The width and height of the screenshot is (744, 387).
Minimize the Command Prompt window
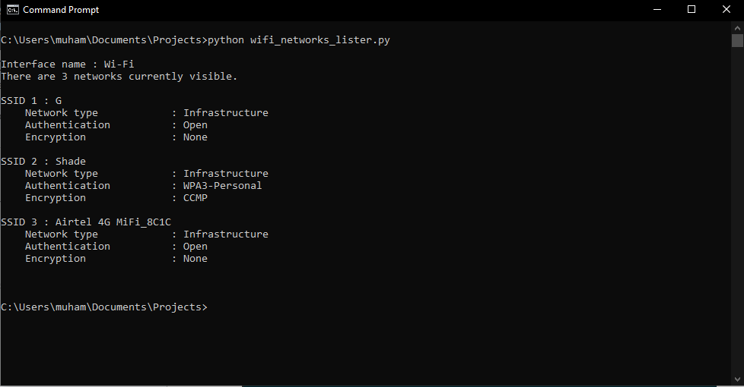(x=656, y=10)
